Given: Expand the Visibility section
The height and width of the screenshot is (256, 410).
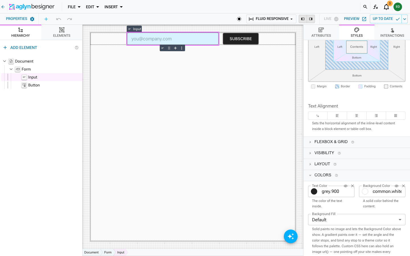Looking at the screenshot, I should [357, 153].
